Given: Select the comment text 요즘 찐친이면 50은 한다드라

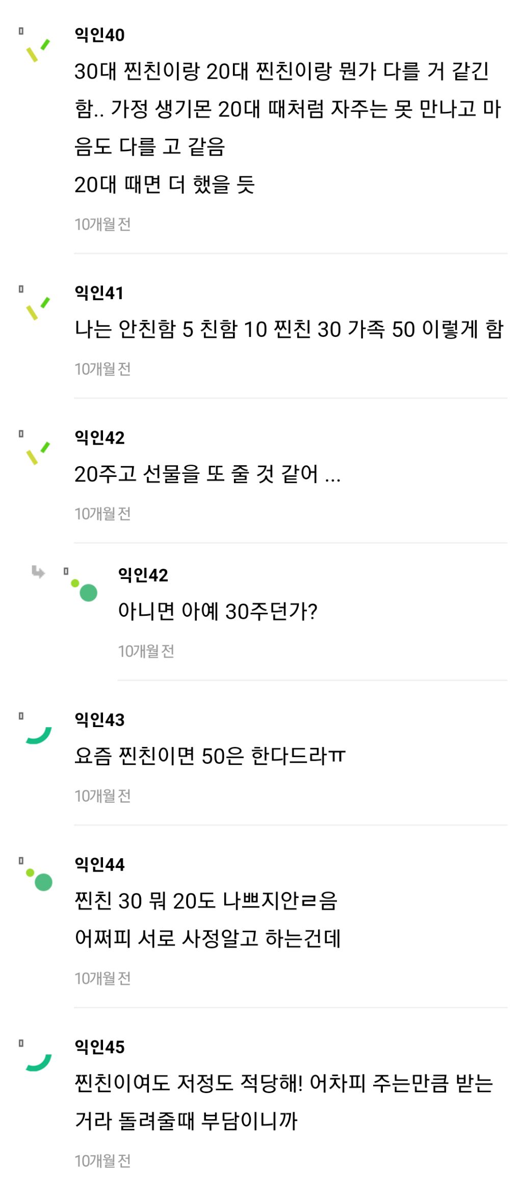Looking at the screenshot, I should pyautogui.click(x=210, y=756).
